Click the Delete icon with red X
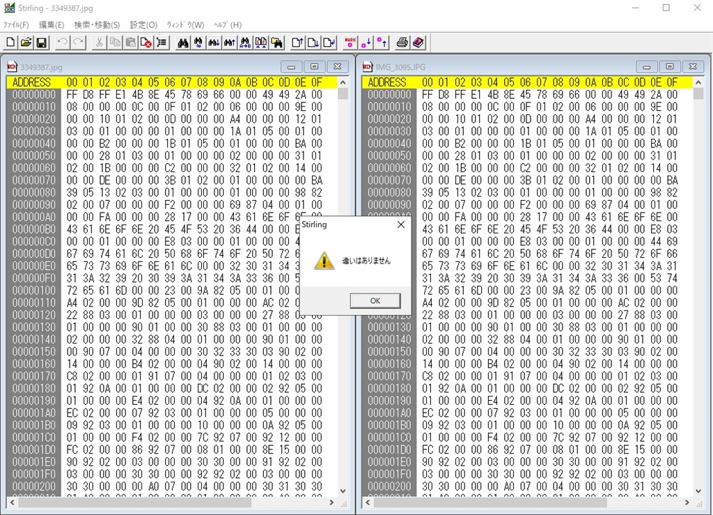The width and height of the screenshot is (713, 515). tap(146, 43)
